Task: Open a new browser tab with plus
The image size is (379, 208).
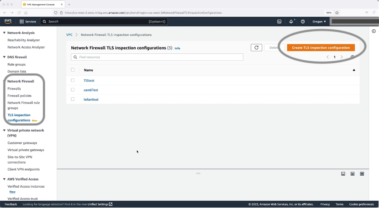Action: coord(69,4)
